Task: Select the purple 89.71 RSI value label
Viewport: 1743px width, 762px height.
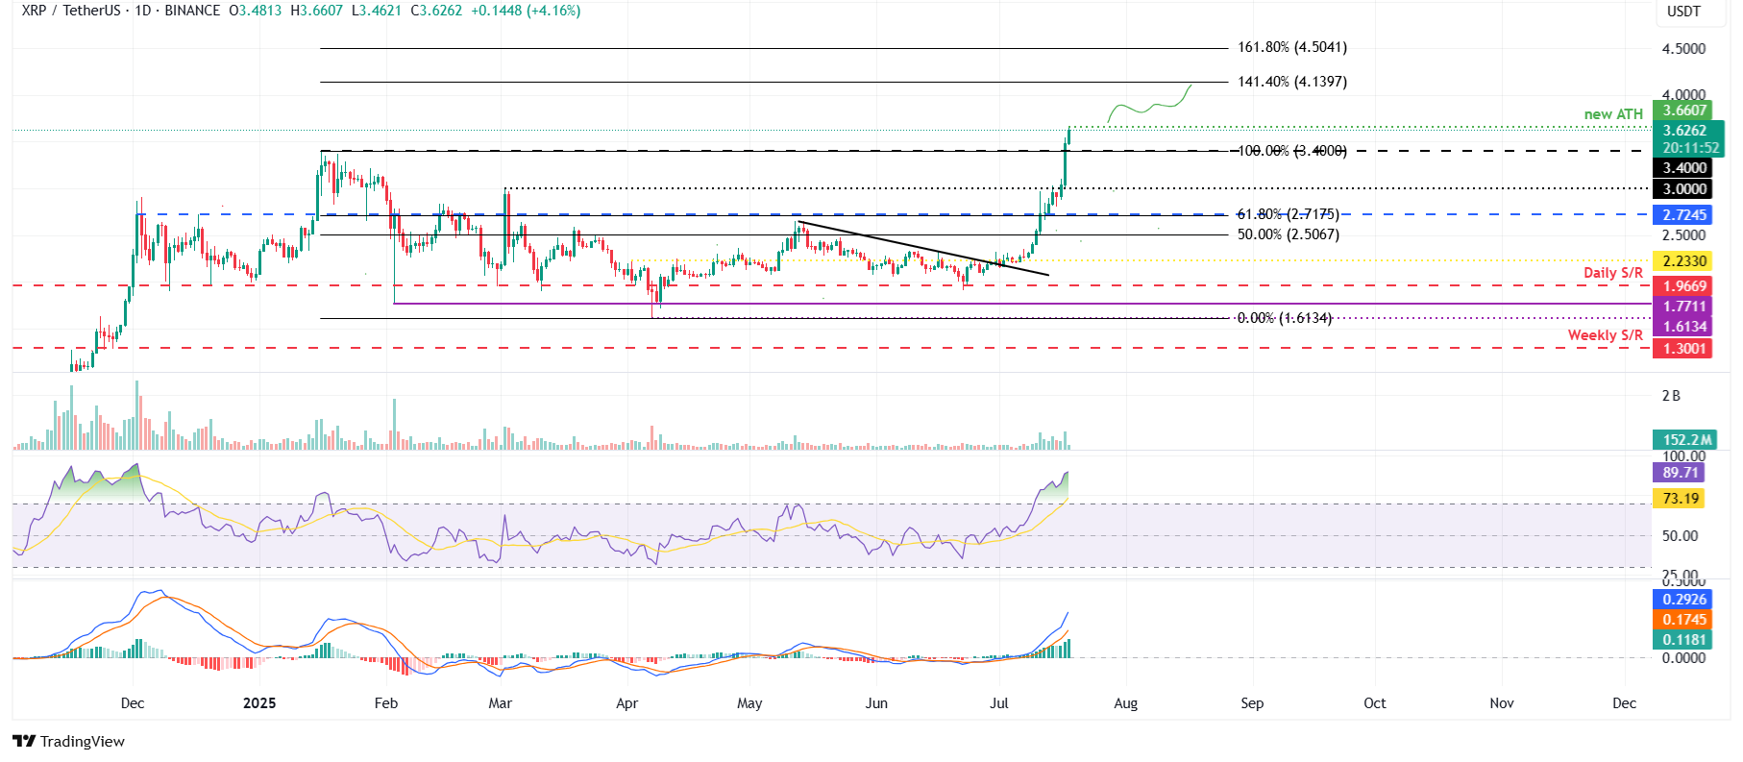Action: [x=1680, y=473]
